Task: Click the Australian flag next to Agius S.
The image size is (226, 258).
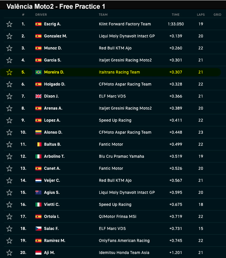Action: pos(38,192)
